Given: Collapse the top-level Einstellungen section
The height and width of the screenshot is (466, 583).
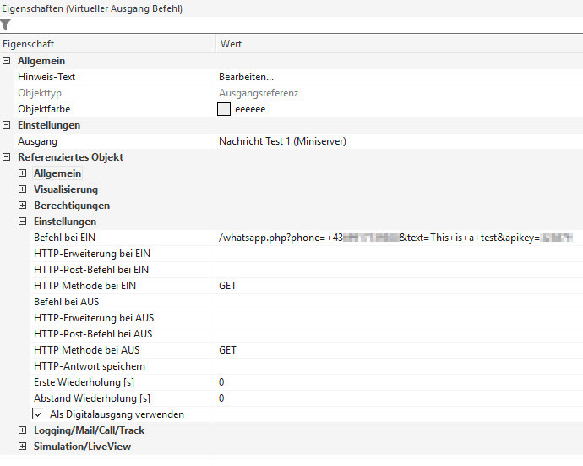Looking at the screenshot, I should [7, 125].
